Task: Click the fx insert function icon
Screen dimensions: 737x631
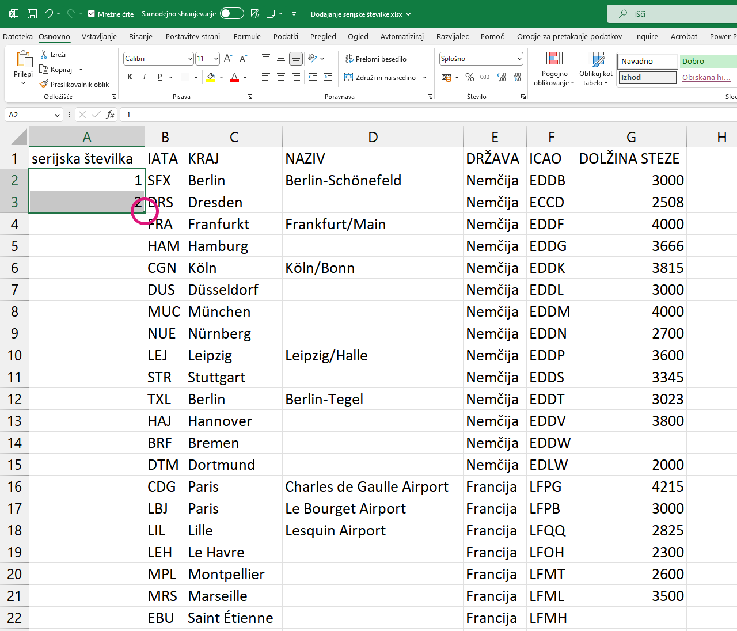Action: [110, 115]
